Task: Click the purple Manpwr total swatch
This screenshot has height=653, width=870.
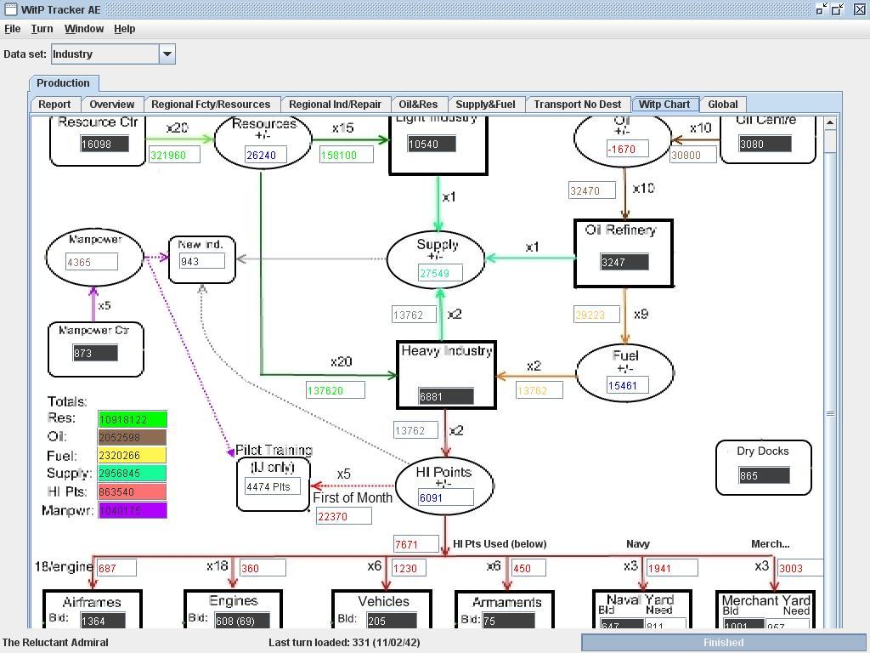Action: [x=133, y=510]
